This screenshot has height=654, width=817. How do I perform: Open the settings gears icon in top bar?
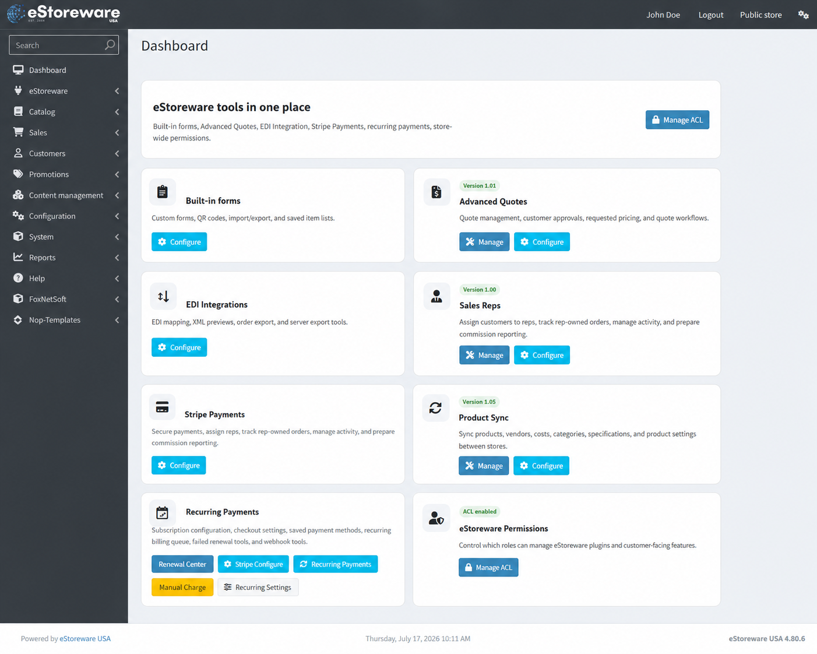[x=803, y=15]
